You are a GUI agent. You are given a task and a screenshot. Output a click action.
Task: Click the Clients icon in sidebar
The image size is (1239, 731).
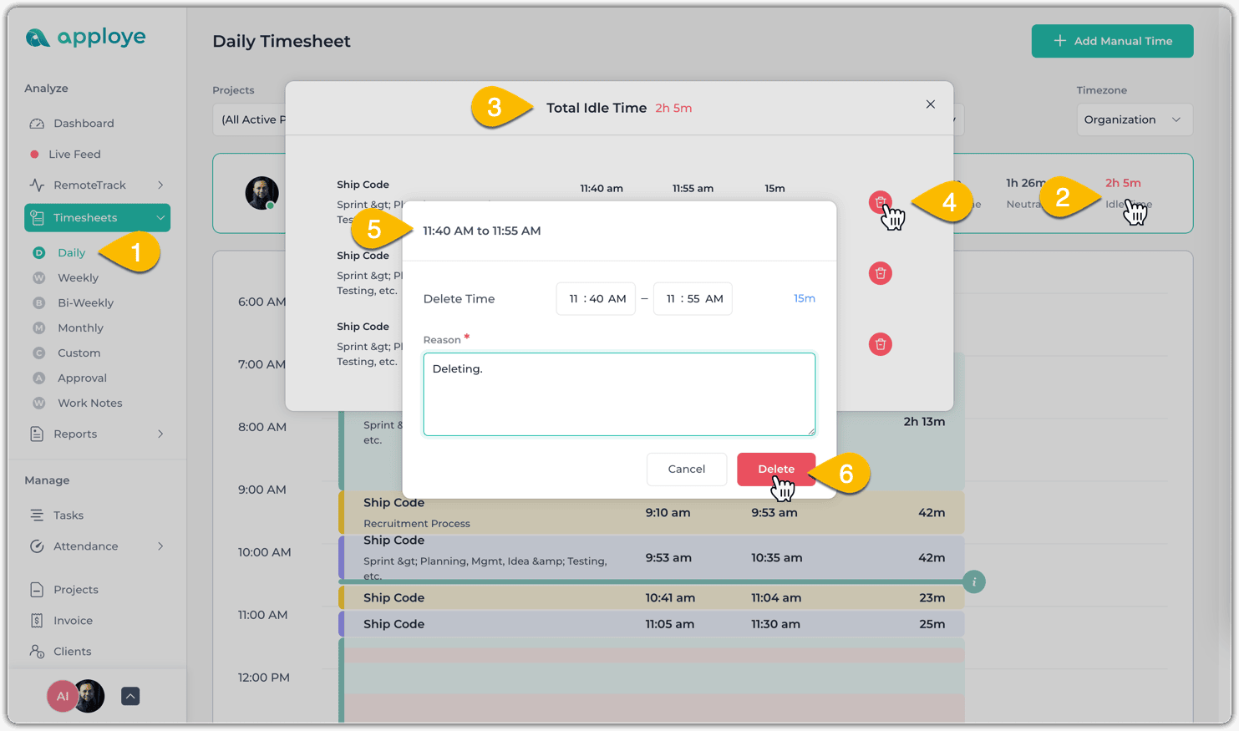click(x=37, y=652)
